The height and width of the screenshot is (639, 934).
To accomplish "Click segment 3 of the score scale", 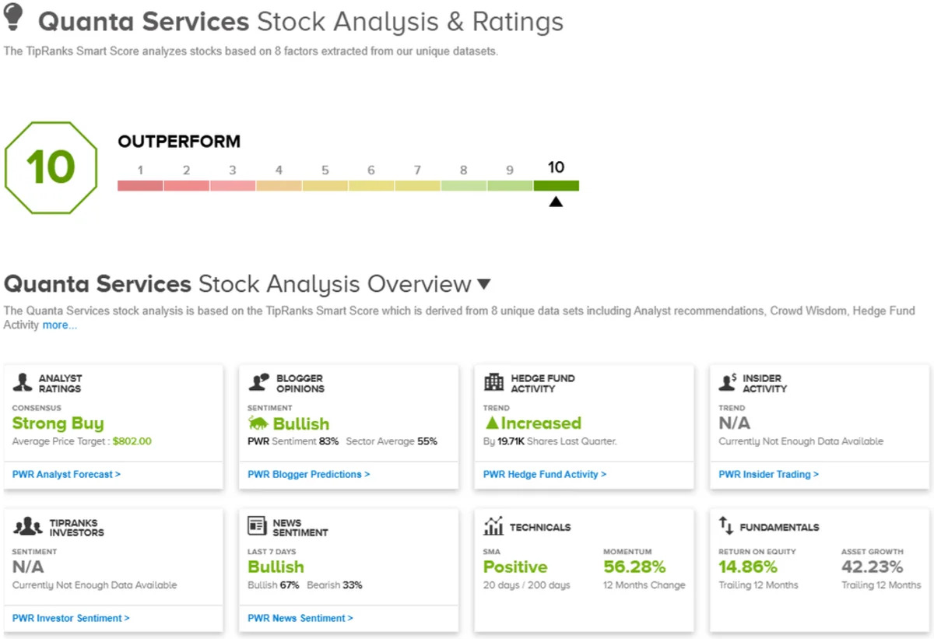I will [x=233, y=185].
